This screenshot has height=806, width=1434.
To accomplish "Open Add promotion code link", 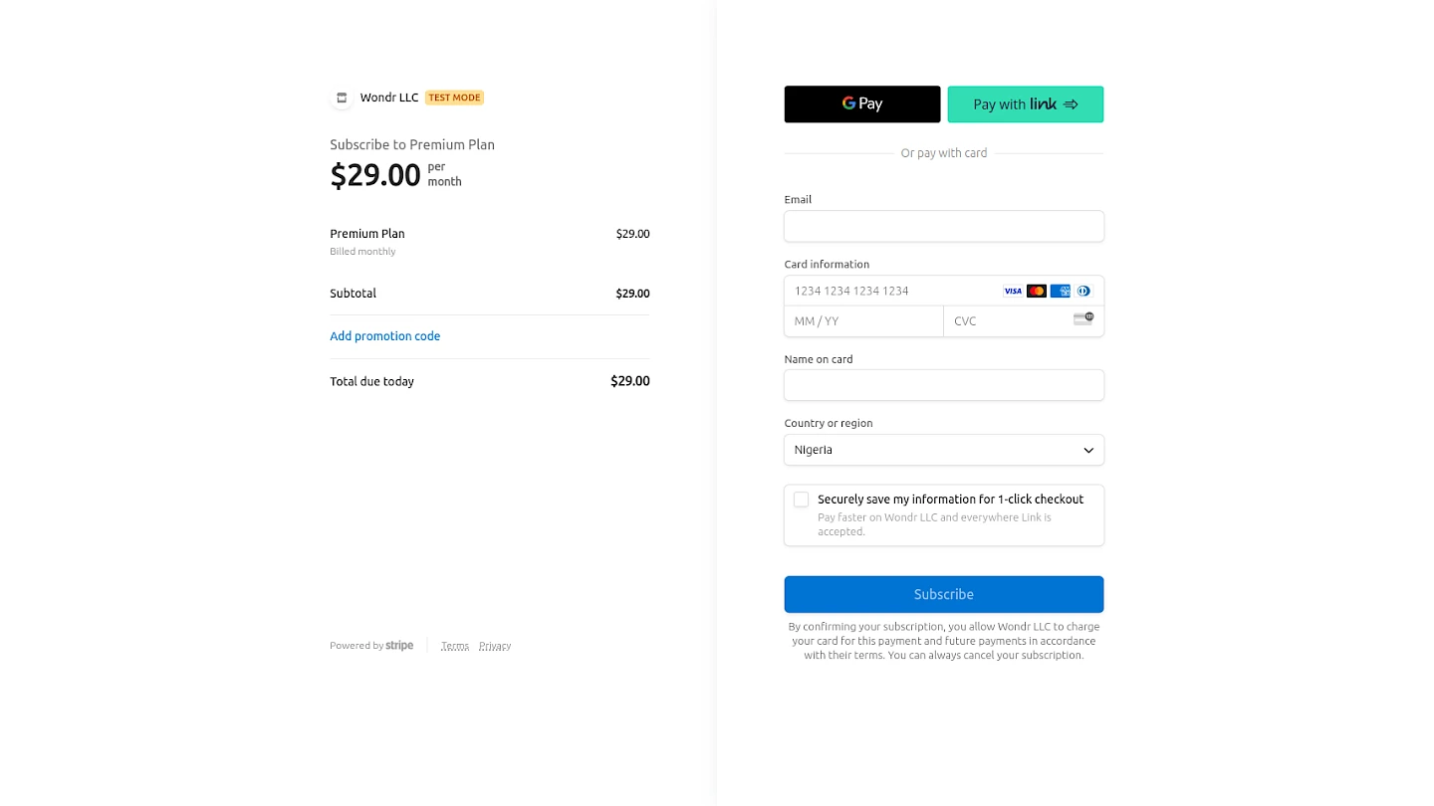I will click(x=385, y=336).
